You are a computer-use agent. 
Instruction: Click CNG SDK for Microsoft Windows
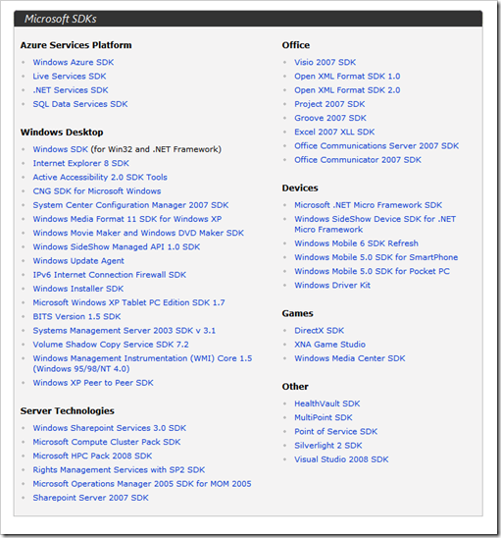point(97,191)
